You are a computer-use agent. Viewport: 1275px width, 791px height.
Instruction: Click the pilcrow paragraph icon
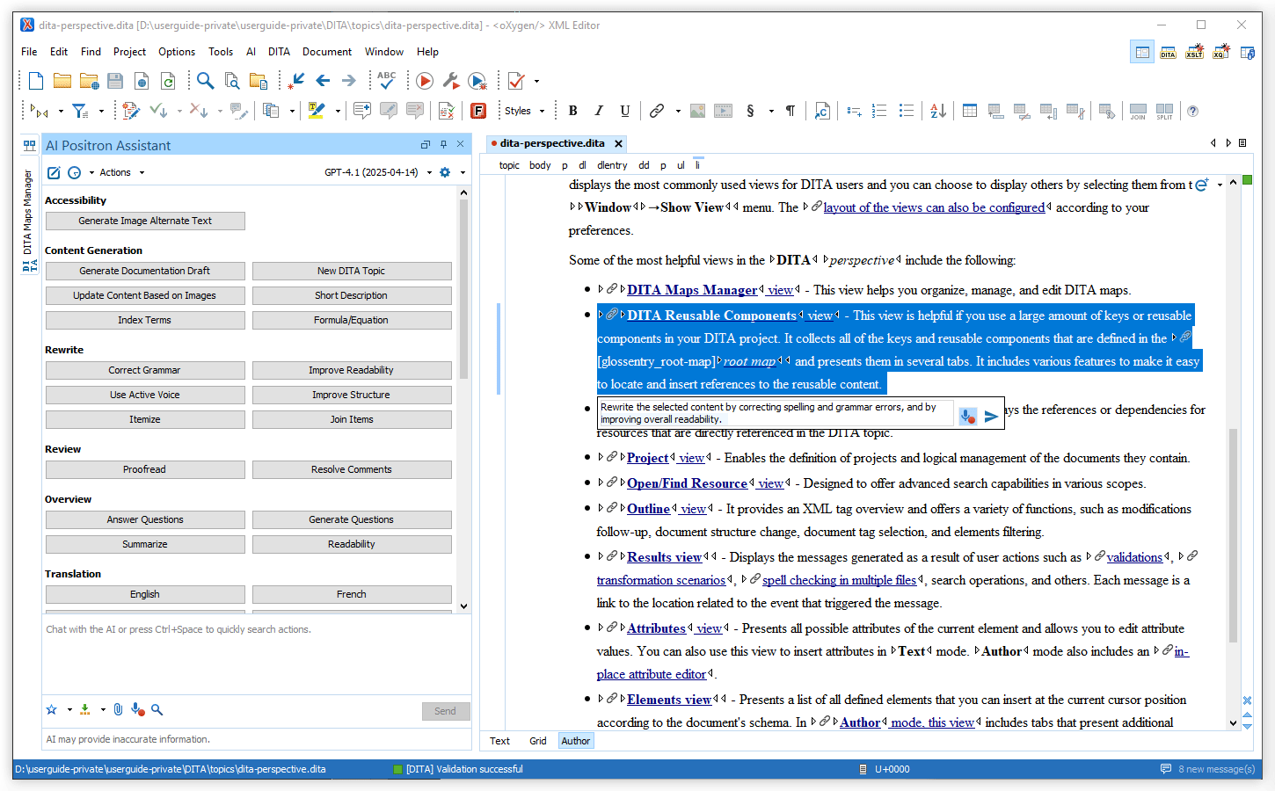tap(790, 111)
